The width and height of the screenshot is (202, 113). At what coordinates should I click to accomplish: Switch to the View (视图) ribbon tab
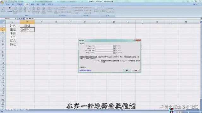(x=44, y=4)
